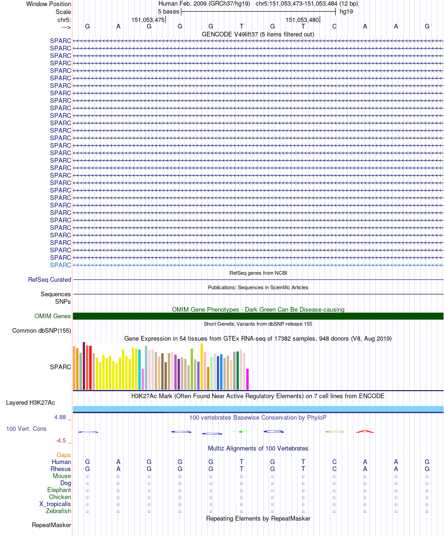Screen dimensions: 444x536
Task: Click the Sequences track label
Action: click(x=56, y=294)
